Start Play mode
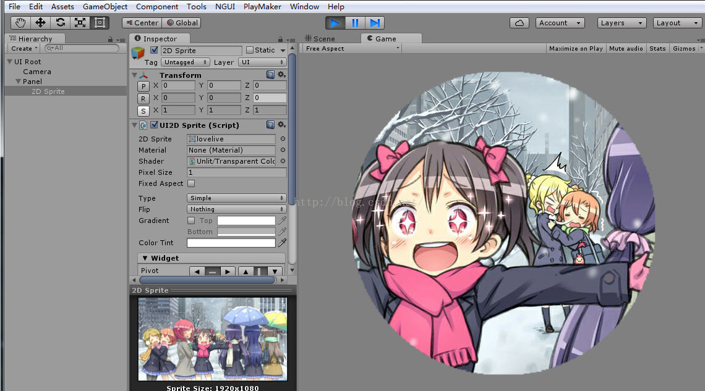 click(x=335, y=23)
